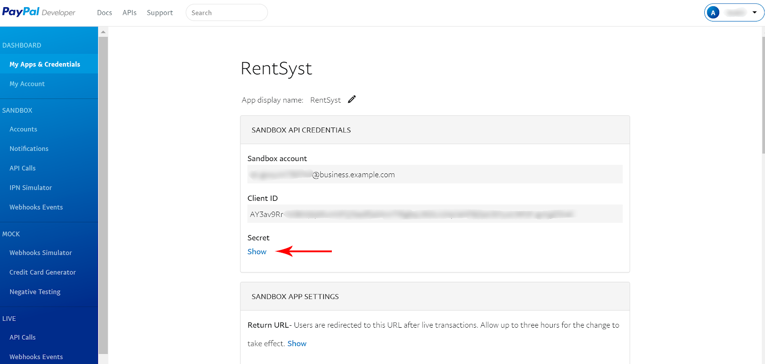Open the APIs menu
The image size is (765, 364).
point(130,13)
